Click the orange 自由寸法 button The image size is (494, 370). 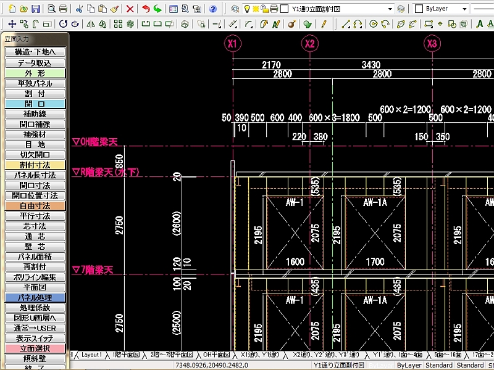pos(35,206)
